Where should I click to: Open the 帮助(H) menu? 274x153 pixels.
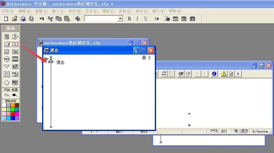pyautogui.click(x=175, y=11)
